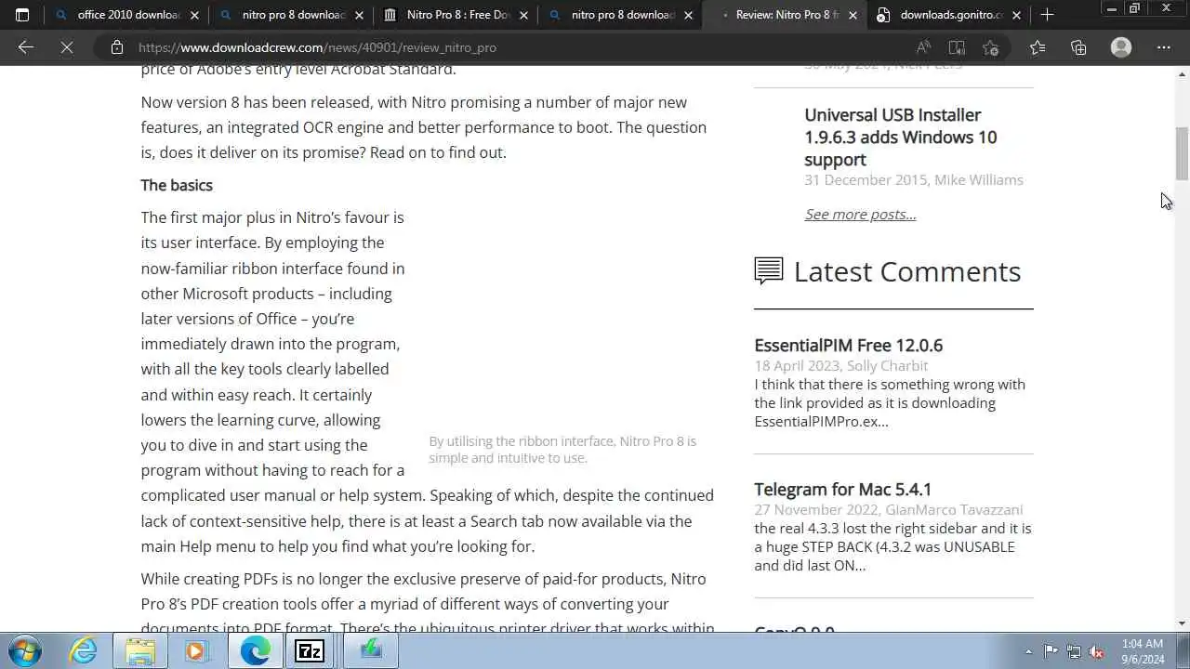Switch to office 2010 download tab
The image size is (1190, 669).
(x=127, y=15)
